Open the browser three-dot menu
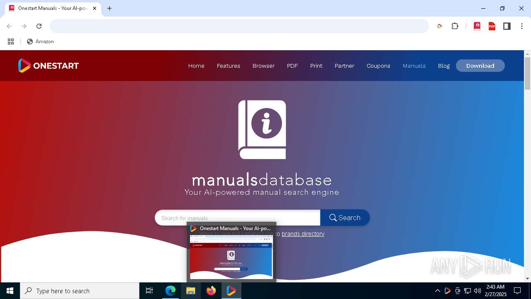531x299 pixels. pyautogui.click(x=522, y=26)
